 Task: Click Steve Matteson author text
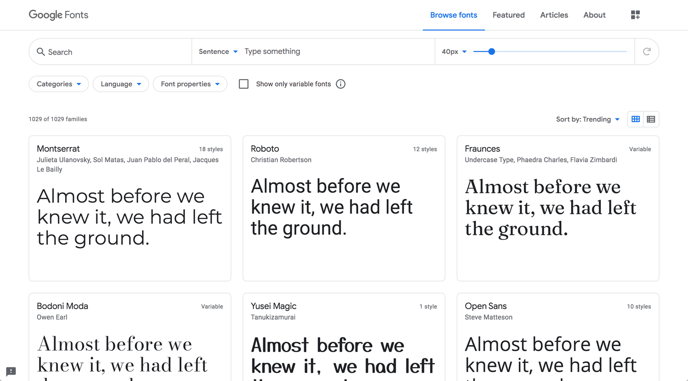tap(488, 317)
